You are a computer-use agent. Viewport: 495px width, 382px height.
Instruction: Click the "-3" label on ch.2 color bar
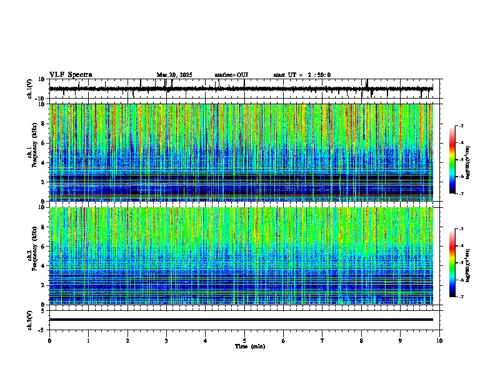461,229
